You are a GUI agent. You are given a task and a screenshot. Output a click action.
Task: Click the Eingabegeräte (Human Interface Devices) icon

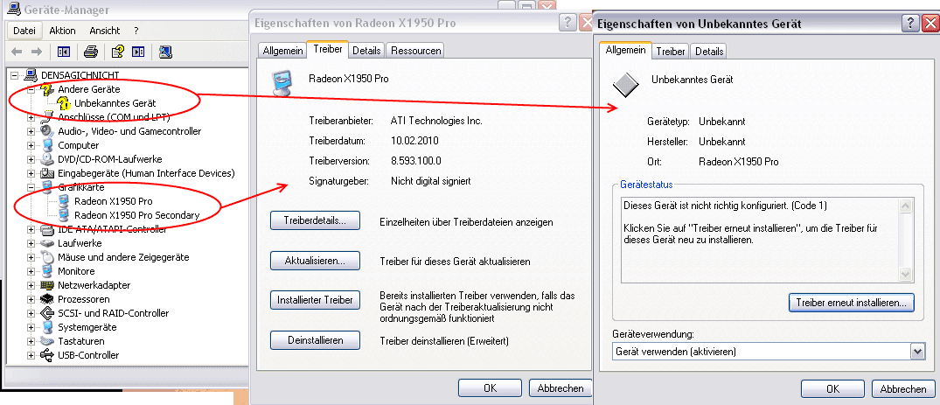[47, 173]
